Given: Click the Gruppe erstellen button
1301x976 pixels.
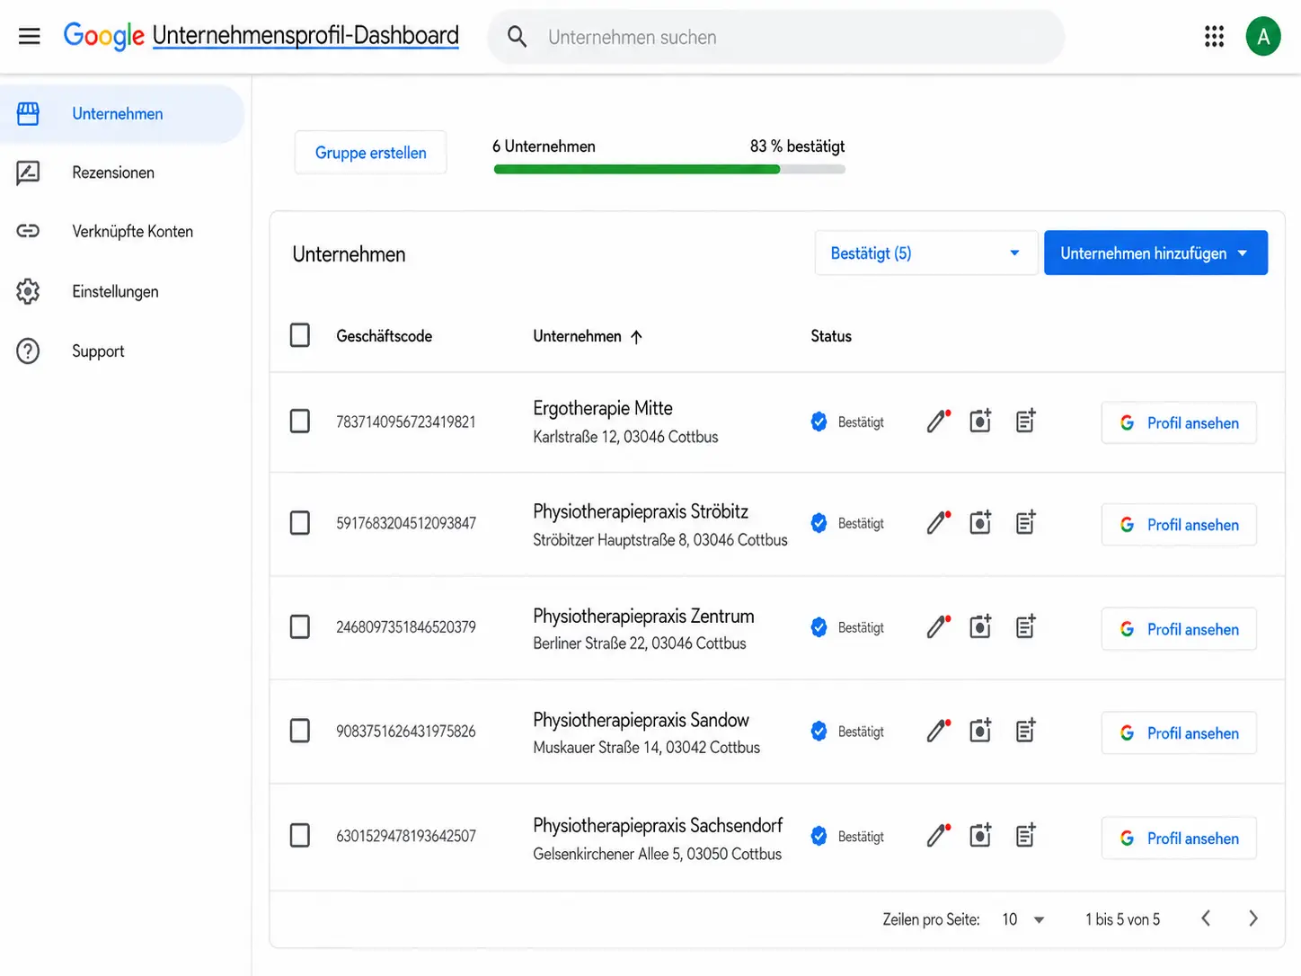Looking at the screenshot, I should point(370,153).
